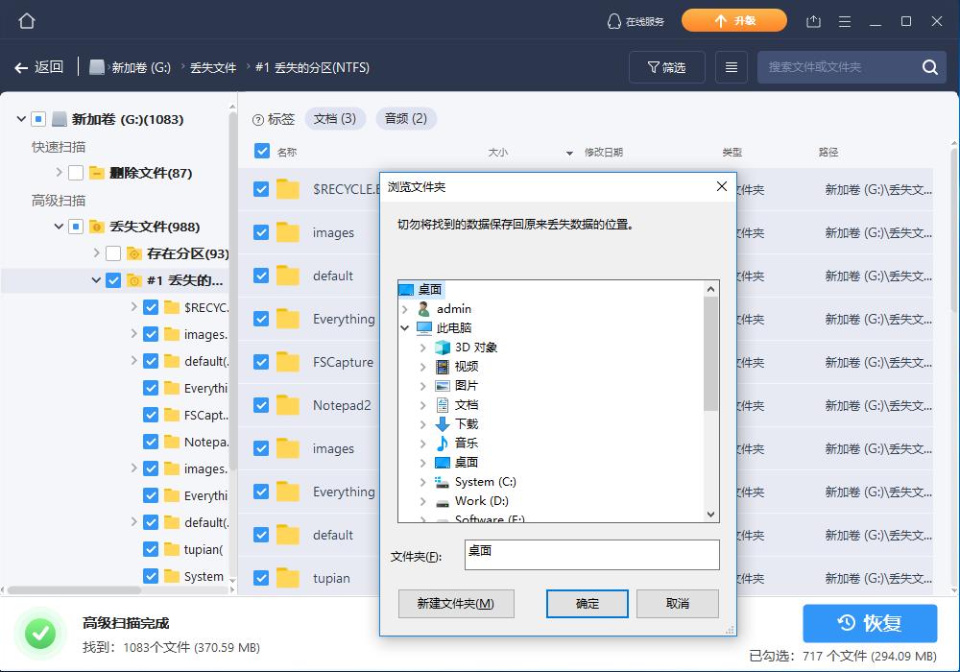Screen dimensions: 960x672
Task: Click the orange 升级 upgrade icon
Action: click(x=734, y=19)
